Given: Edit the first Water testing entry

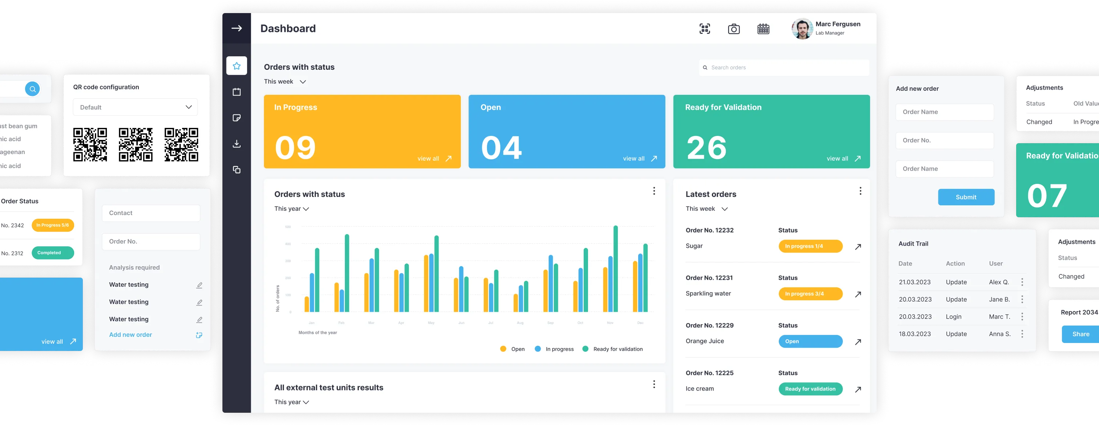Looking at the screenshot, I should [x=199, y=285].
